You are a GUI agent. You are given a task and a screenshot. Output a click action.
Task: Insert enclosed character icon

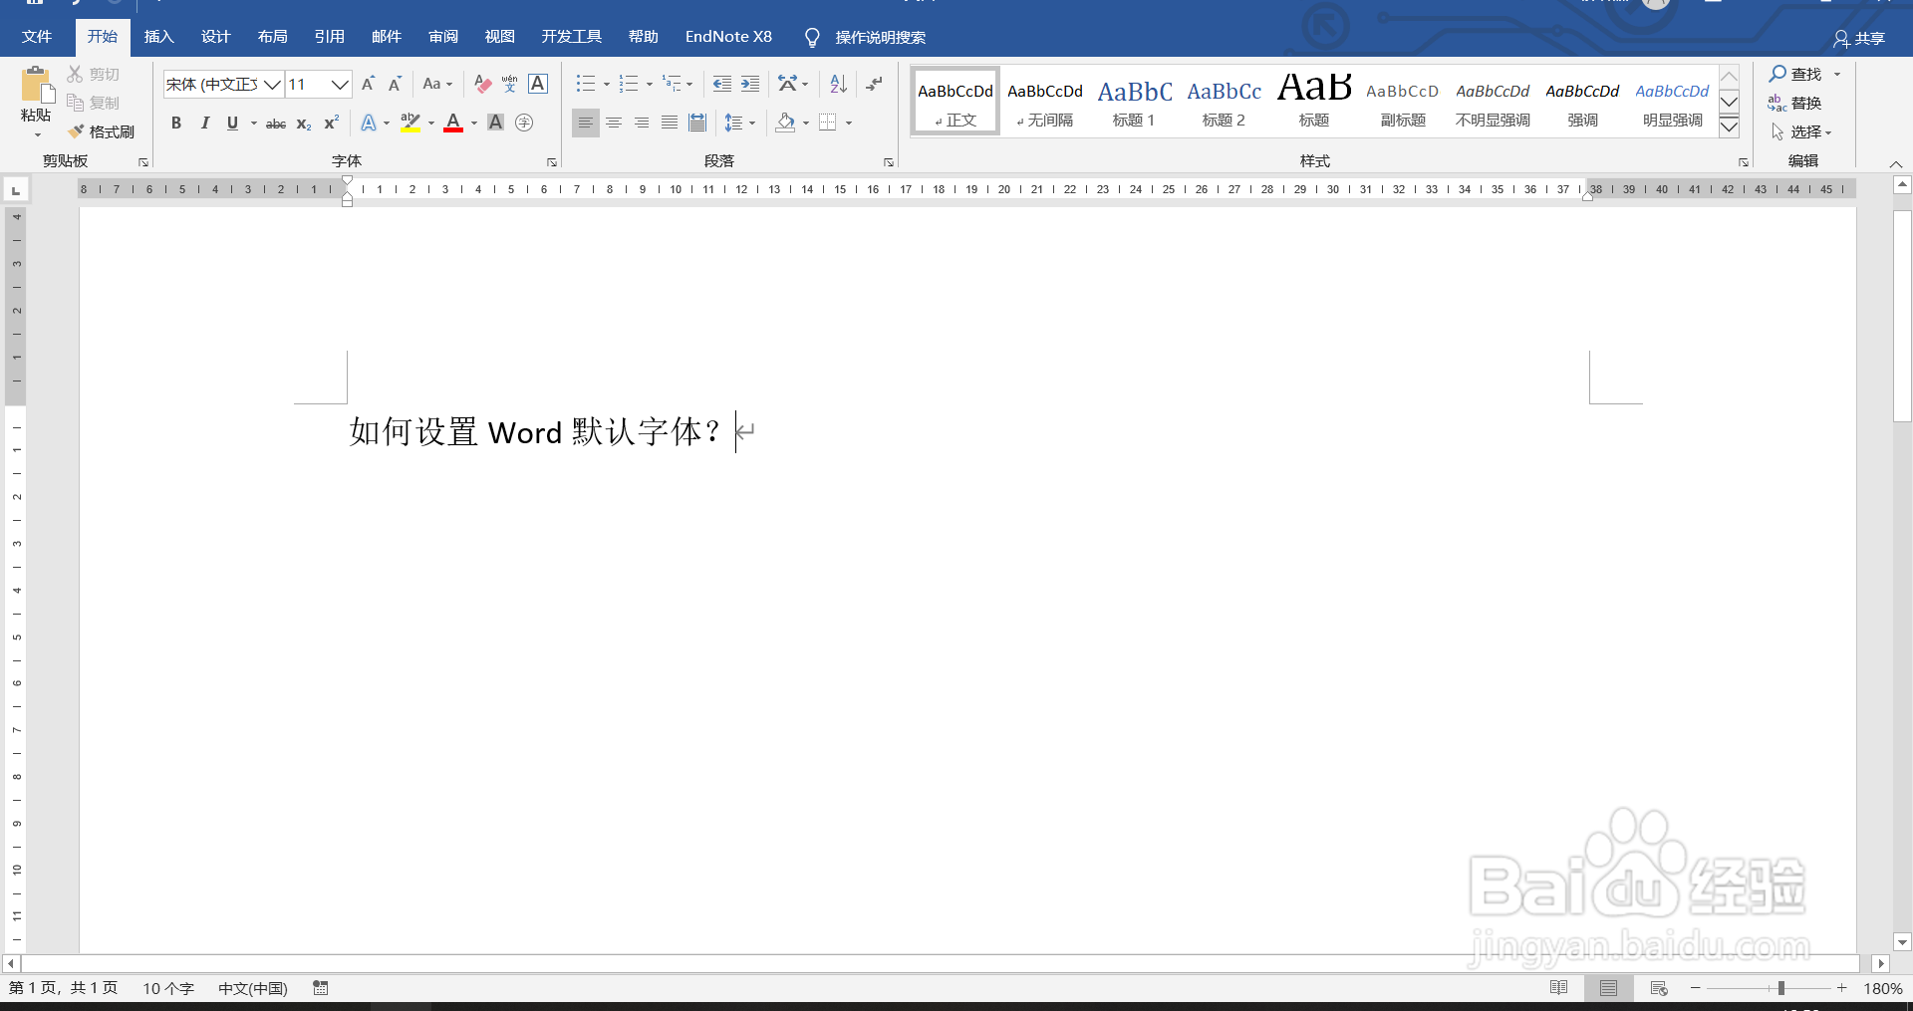point(524,123)
